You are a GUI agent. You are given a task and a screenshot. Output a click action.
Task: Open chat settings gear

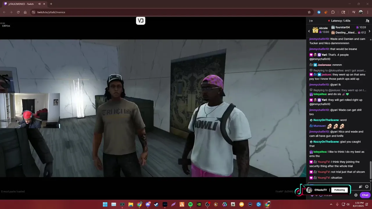pyautogui.click(x=356, y=195)
